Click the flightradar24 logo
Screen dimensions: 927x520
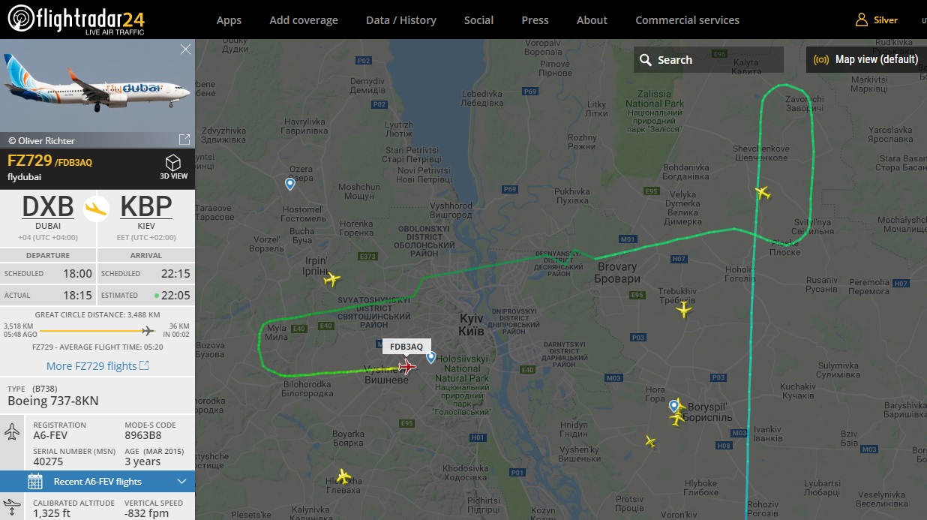(x=76, y=20)
